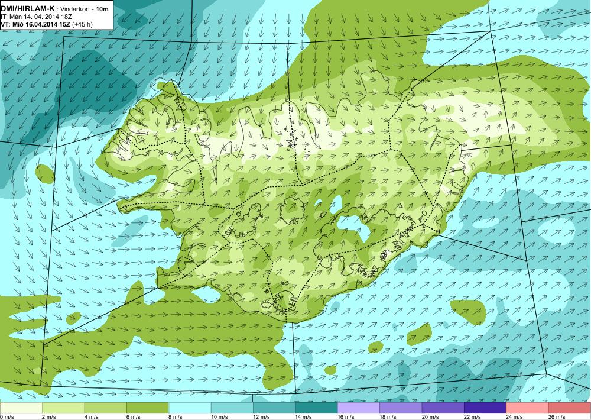Click the dark teal 14–16 m/s legend swatch
Image resolution: width=591 pixels, height=420 pixels.
point(317,408)
